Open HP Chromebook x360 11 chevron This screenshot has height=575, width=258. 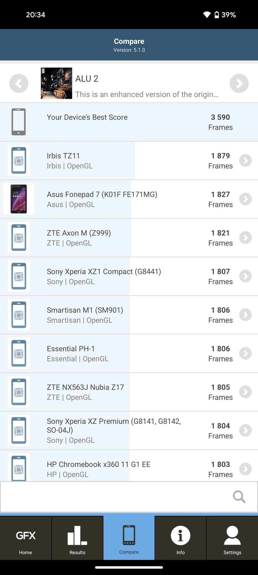coord(245,469)
